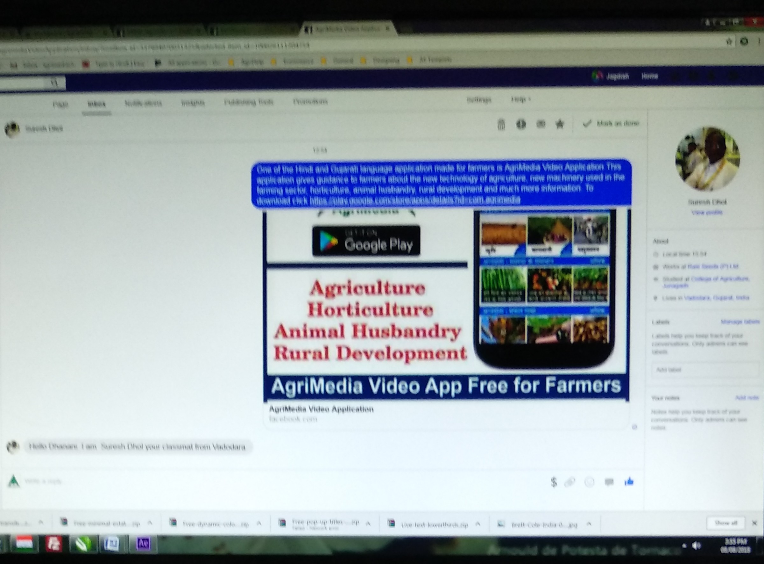This screenshot has height=564, width=764.
Task: Expand options for Free-minimal zip download
Action: click(150, 523)
